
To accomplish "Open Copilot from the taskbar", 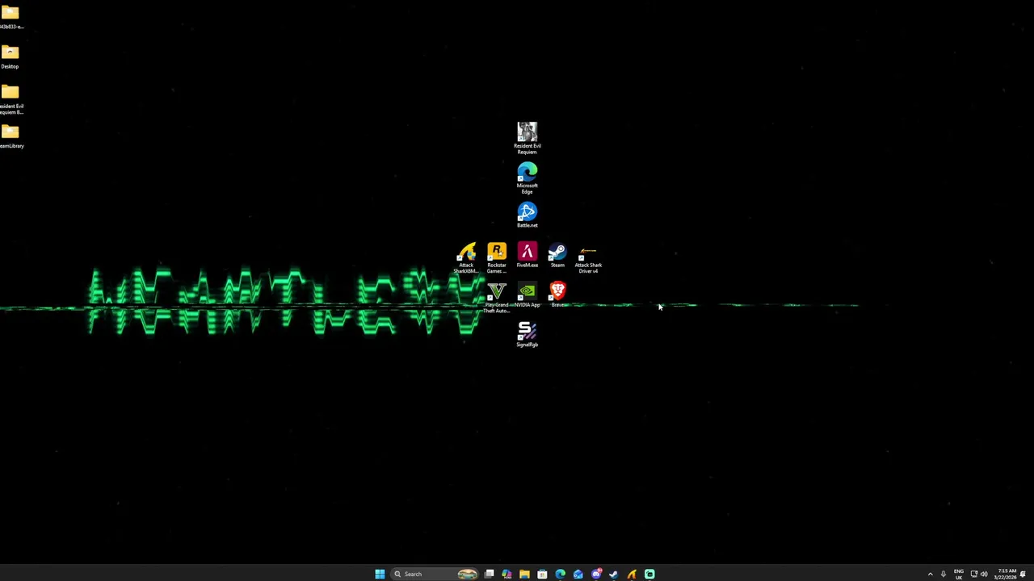I will [506, 574].
